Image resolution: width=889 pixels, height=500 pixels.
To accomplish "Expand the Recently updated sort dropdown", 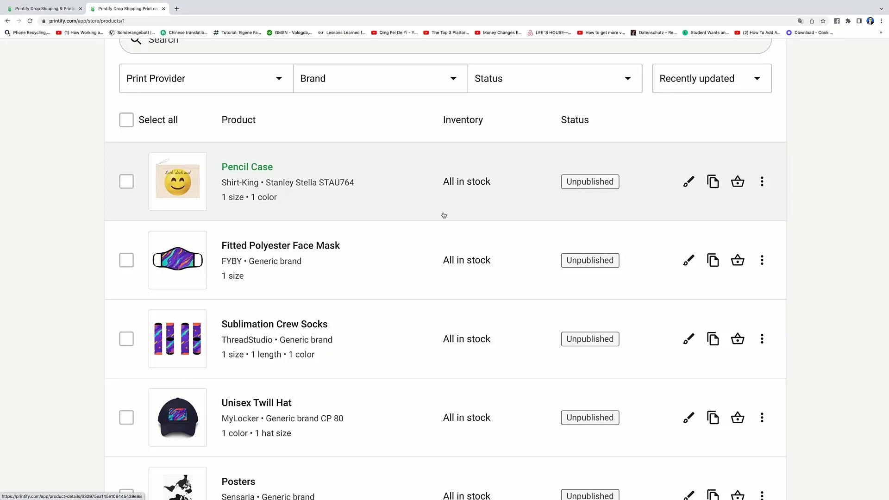I will coord(710,77).
